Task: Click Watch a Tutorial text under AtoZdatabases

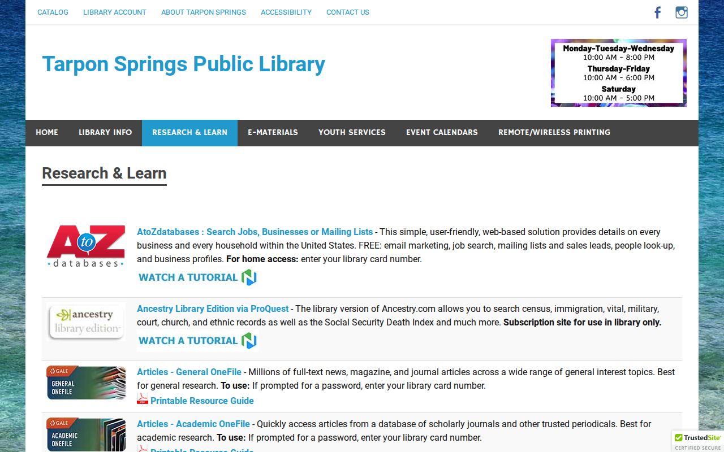Action: [188, 277]
